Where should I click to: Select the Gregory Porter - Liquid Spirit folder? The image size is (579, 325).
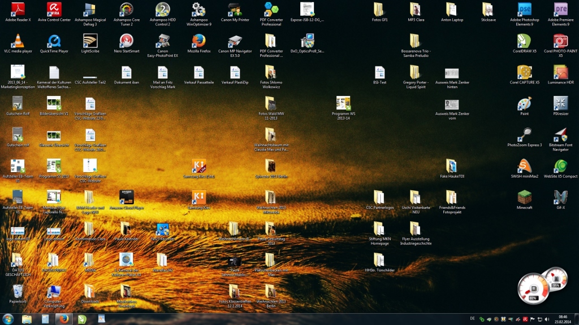tap(415, 72)
